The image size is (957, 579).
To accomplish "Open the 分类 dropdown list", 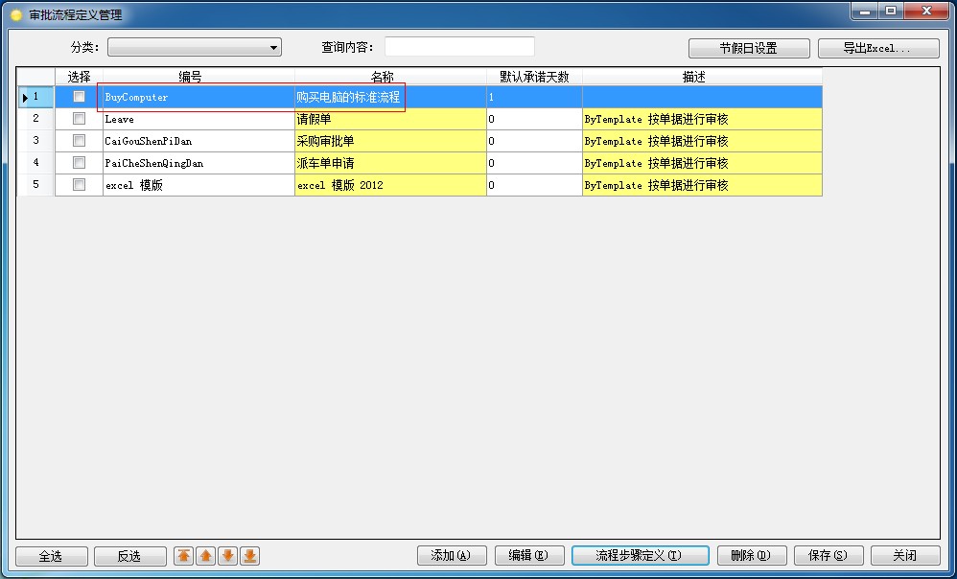I will [195, 47].
